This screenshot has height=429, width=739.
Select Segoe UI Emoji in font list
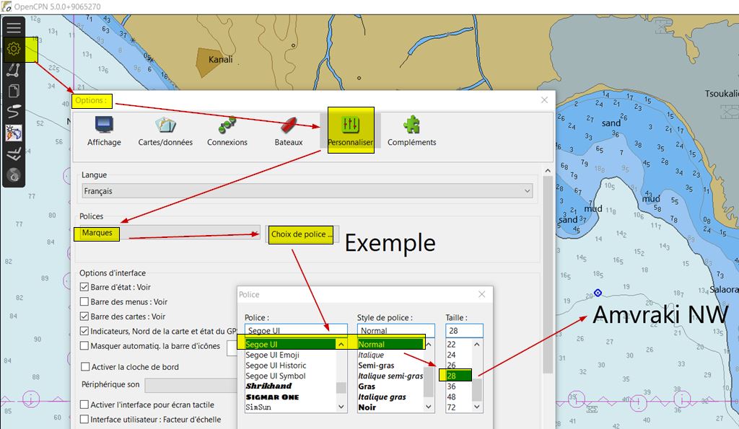(272, 355)
